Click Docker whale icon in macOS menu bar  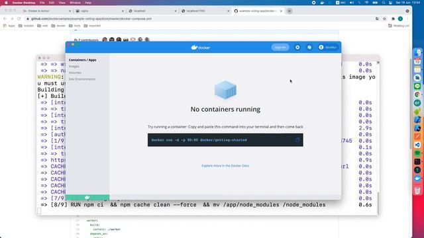(322, 3)
